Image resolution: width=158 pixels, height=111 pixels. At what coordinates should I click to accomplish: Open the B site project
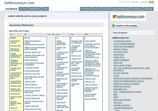point(116,76)
